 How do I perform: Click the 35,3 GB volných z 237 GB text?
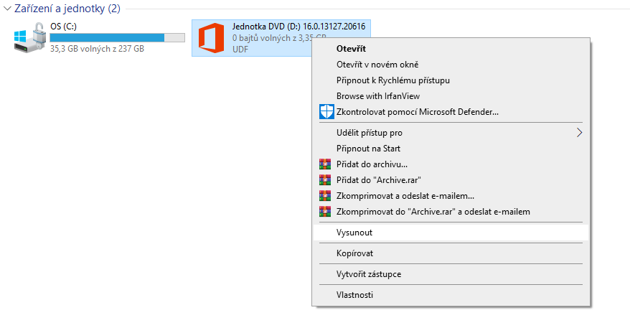97,49
